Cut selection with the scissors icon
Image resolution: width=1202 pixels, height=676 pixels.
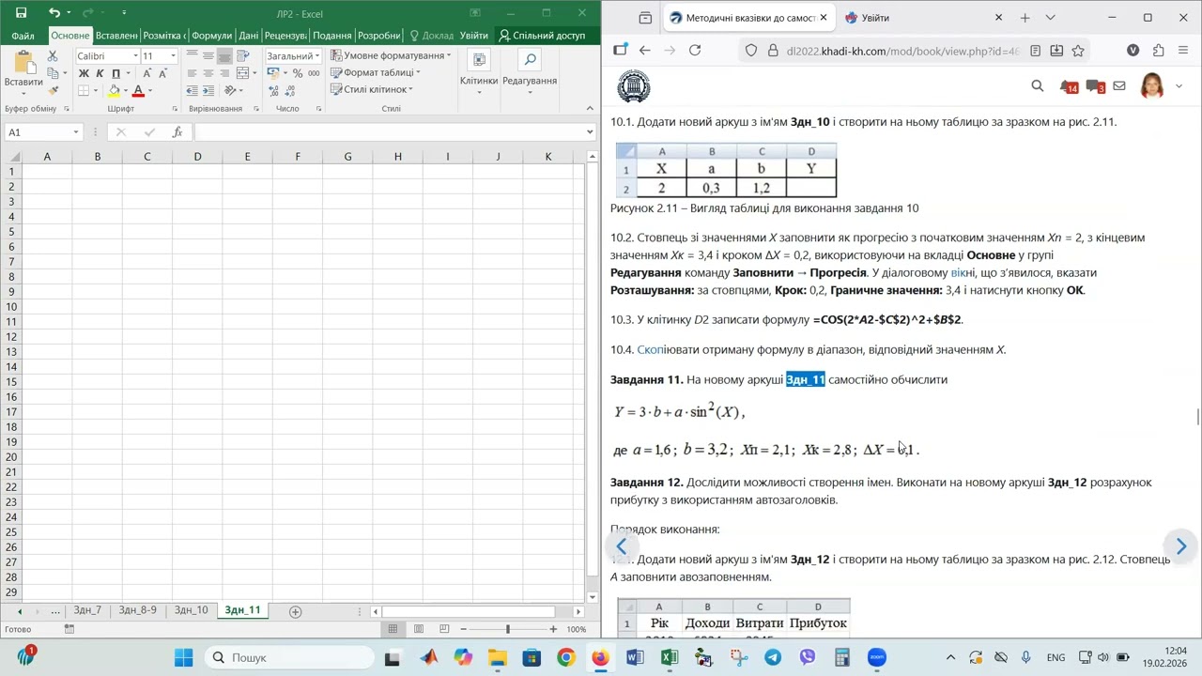point(54,56)
